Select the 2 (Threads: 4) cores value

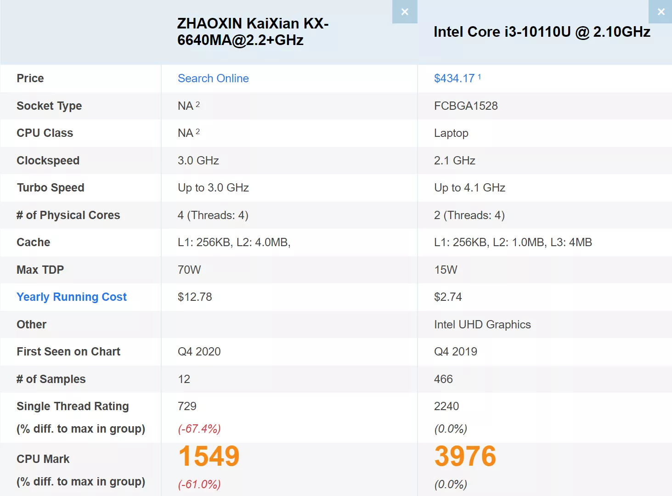pyautogui.click(x=469, y=215)
